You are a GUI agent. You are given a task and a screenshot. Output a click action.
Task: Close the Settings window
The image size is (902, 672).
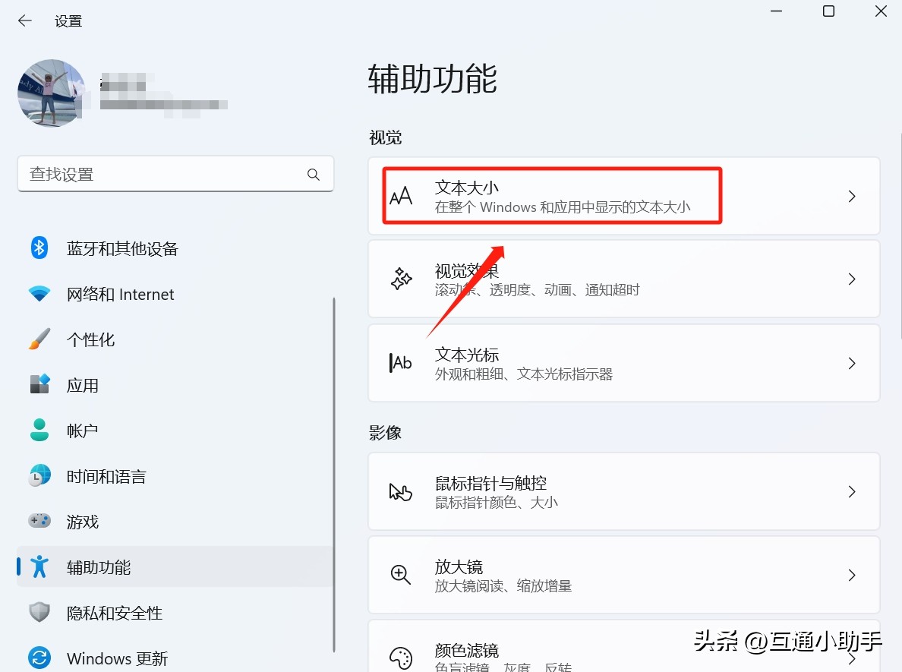[x=881, y=11]
